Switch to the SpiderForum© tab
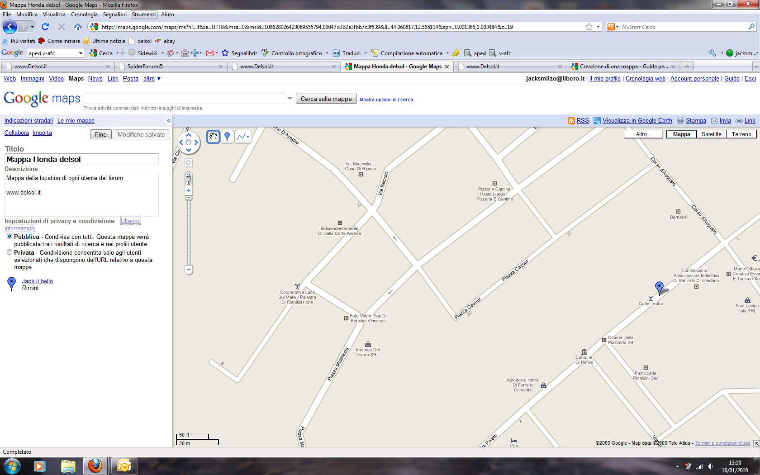Viewport: 760px width, 475px height. coord(171,66)
